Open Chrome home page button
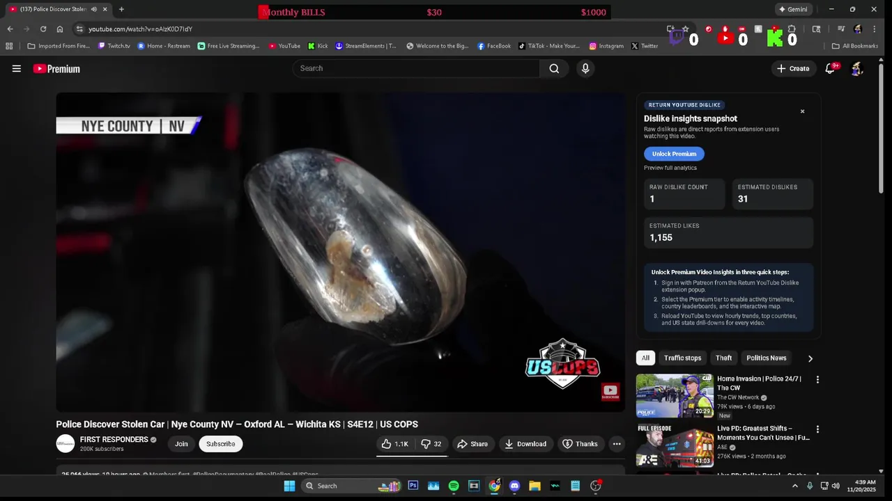 coord(60,29)
